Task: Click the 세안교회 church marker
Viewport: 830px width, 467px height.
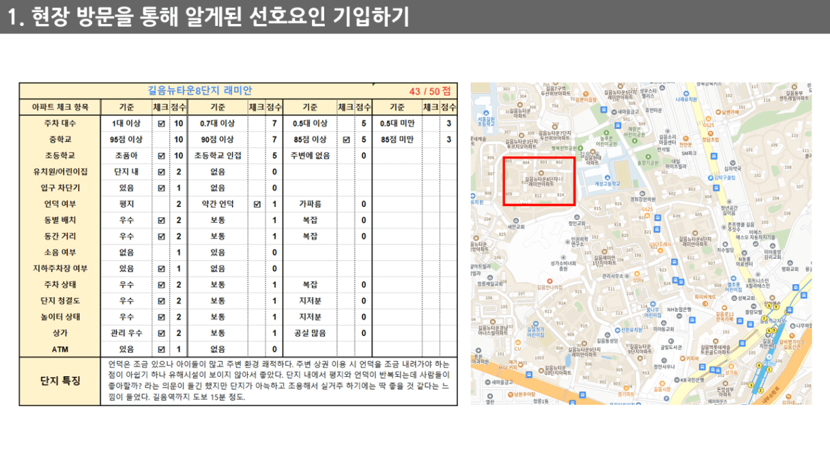Action: point(516,224)
